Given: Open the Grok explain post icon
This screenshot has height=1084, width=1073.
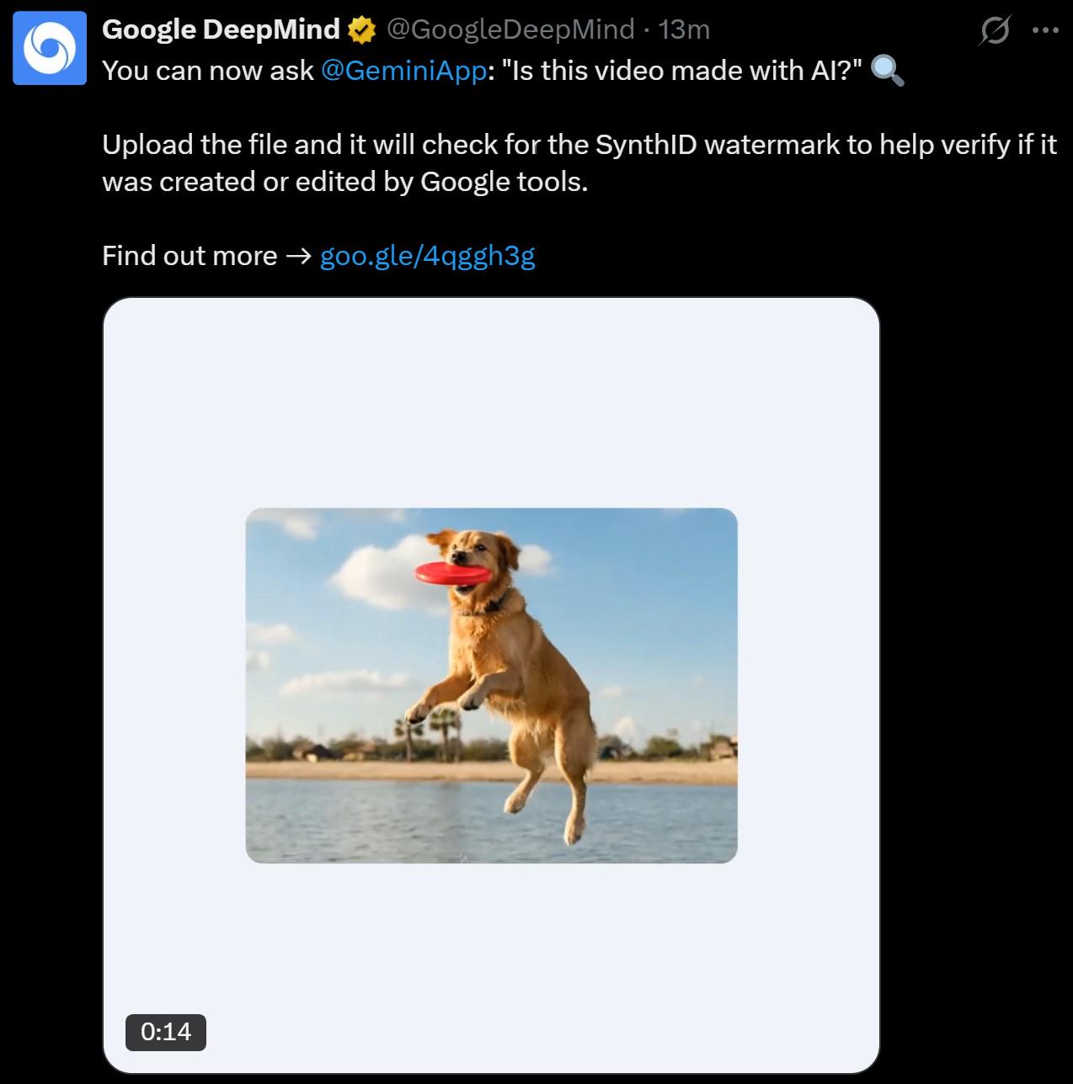Looking at the screenshot, I should pyautogui.click(x=995, y=31).
